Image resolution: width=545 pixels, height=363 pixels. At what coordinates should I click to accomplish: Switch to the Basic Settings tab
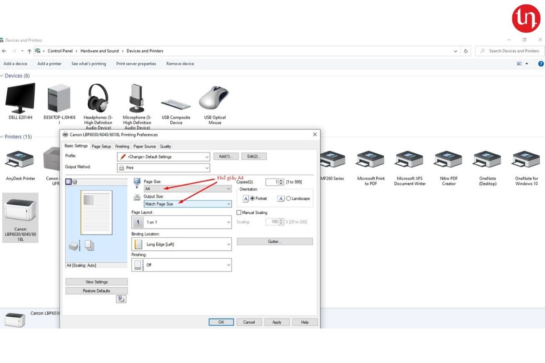(x=76, y=146)
